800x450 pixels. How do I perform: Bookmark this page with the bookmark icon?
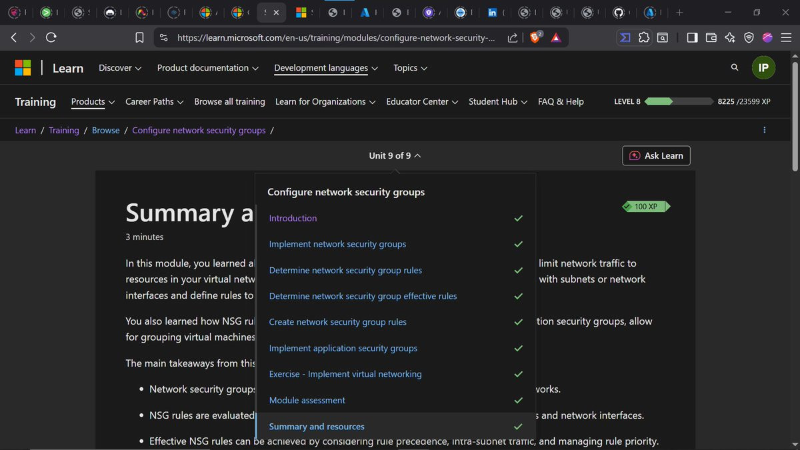pyautogui.click(x=139, y=38)
